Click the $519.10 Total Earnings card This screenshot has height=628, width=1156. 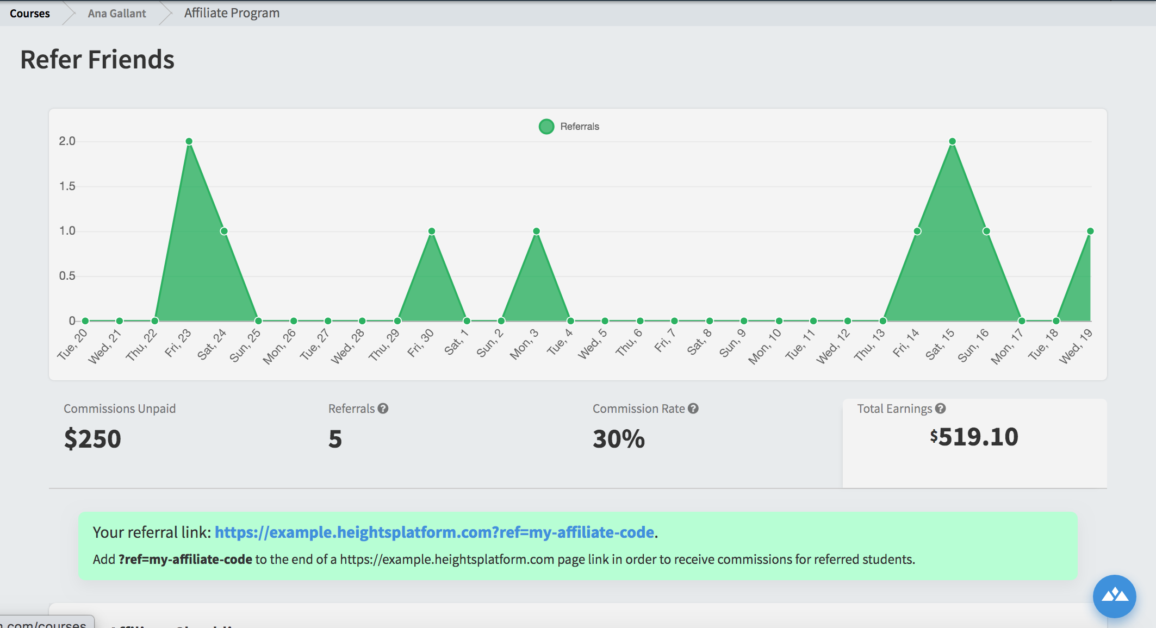(974, 443)
